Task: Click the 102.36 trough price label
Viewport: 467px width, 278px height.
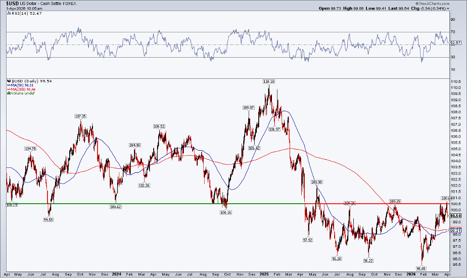Action: click(x=144, y=186)
